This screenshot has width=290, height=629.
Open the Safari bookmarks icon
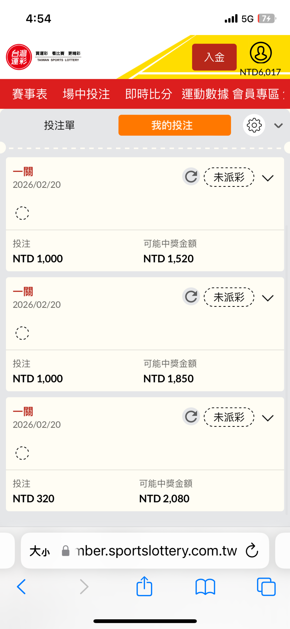pos(205,587)
